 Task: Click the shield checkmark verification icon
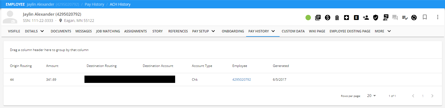tap(375, 18)
